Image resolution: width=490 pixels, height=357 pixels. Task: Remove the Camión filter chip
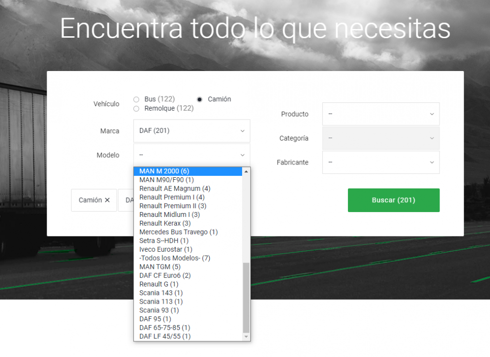click(107, 200)
